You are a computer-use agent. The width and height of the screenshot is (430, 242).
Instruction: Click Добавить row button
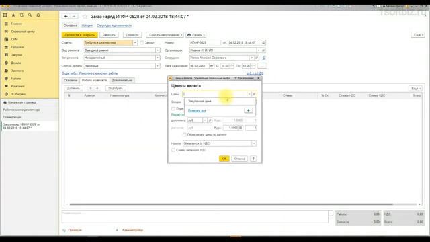(x=73, y=88)
